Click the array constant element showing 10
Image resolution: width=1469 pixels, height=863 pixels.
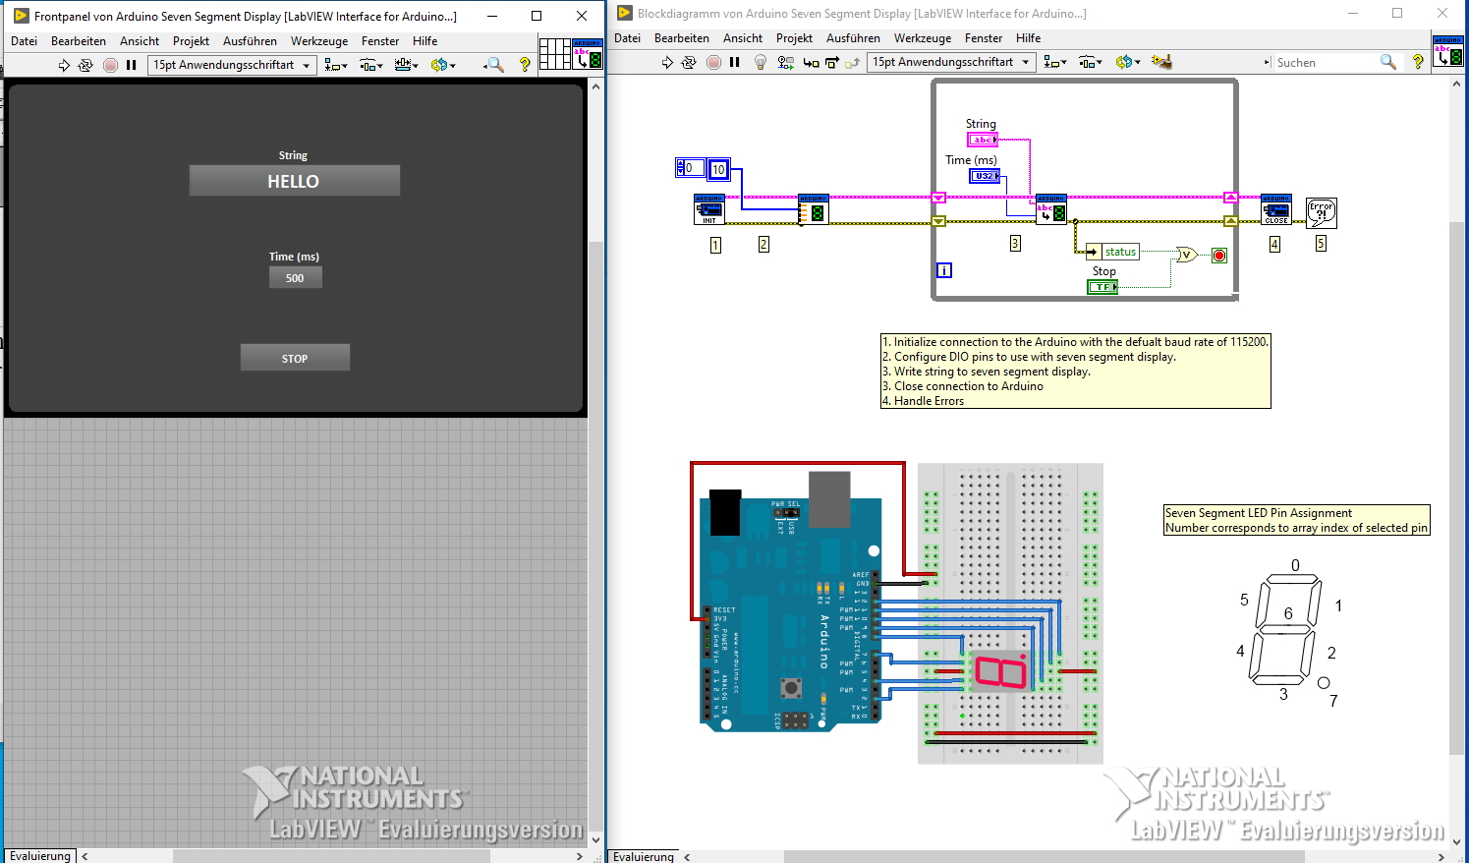(x=718, y=169)
